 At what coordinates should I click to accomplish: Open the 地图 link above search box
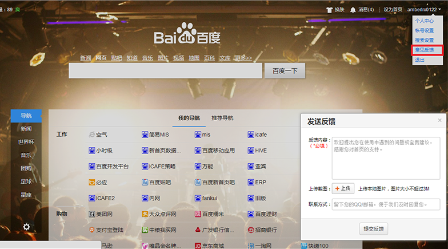tap(194, 58)
